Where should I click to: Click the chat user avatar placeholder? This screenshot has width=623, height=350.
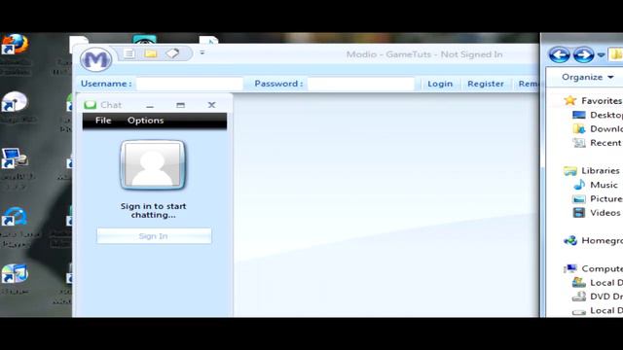pos(153,164)
